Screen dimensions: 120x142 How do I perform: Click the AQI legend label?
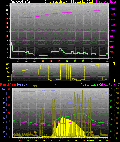coord(57,85)
